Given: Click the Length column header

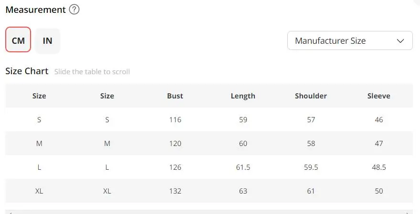Looking at the screenshot, I should pos(243,96).
